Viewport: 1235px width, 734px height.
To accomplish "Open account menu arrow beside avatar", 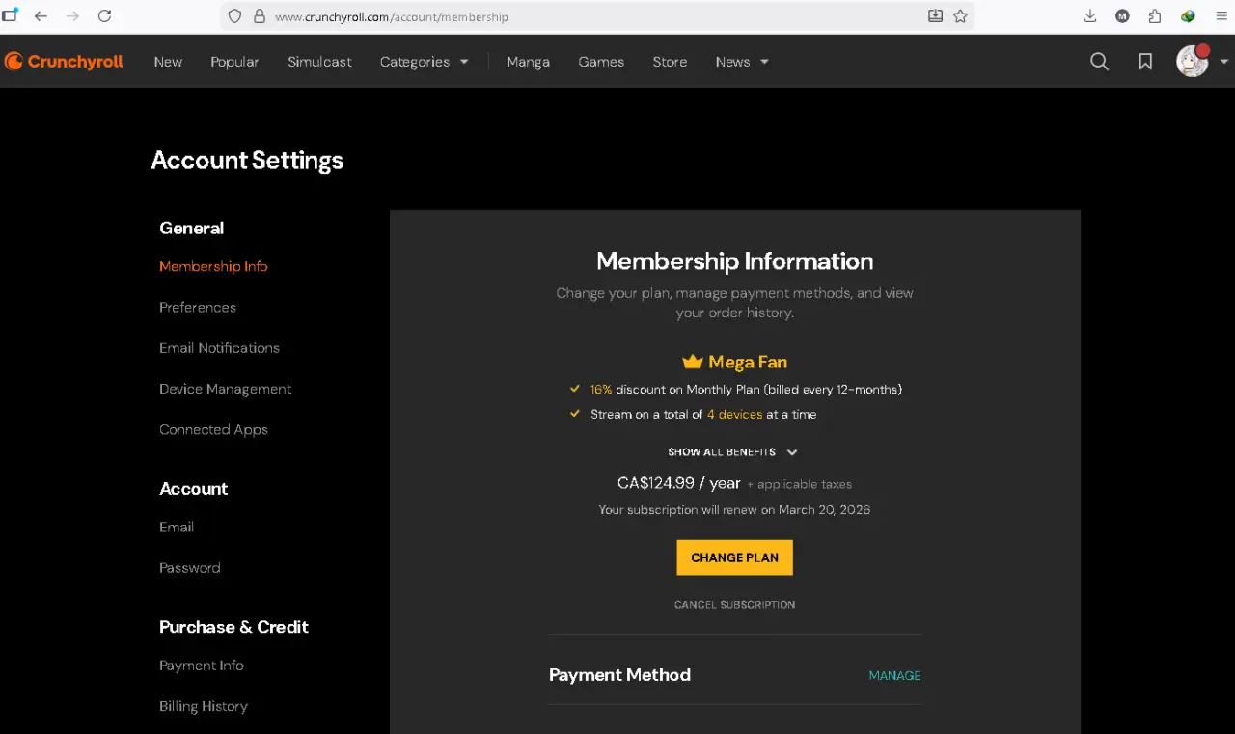I will tap(1224, 62).
